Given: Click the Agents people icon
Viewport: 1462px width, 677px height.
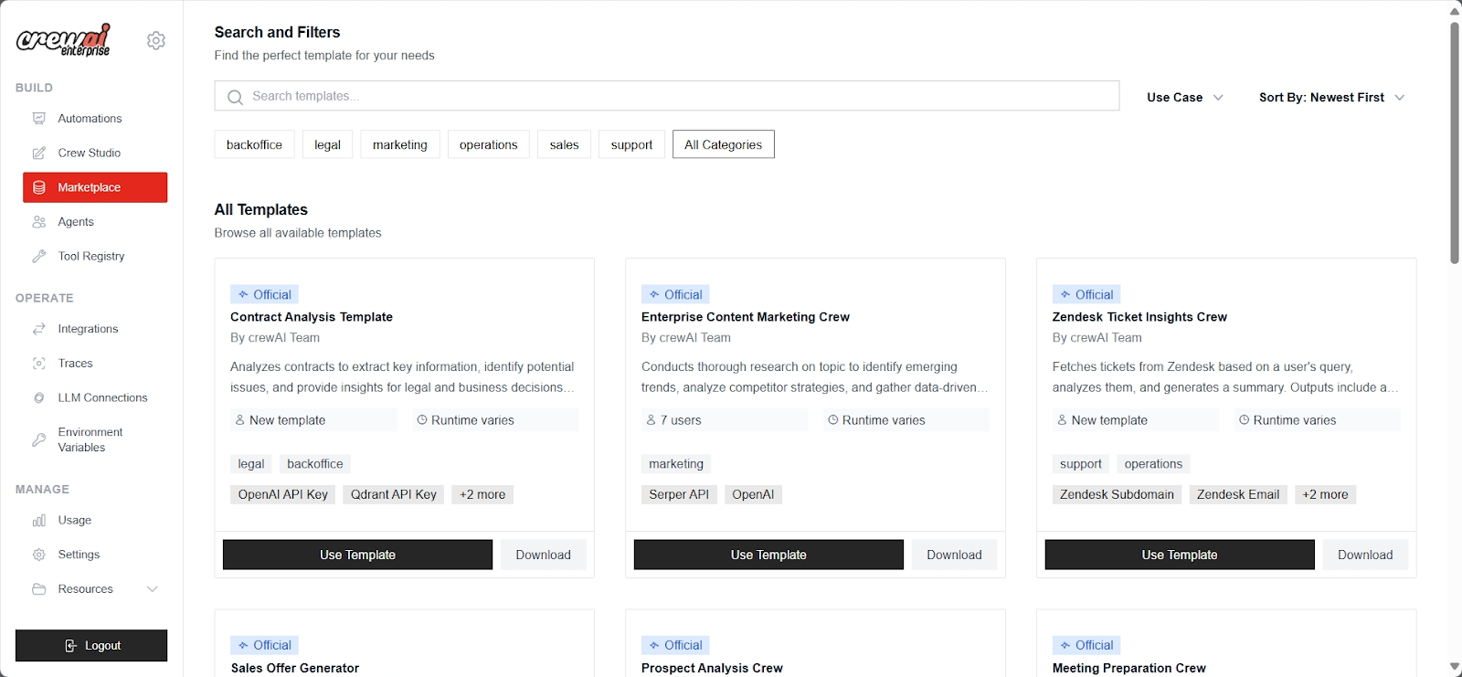Looking at the screenshot, I should tap(39, 222).
